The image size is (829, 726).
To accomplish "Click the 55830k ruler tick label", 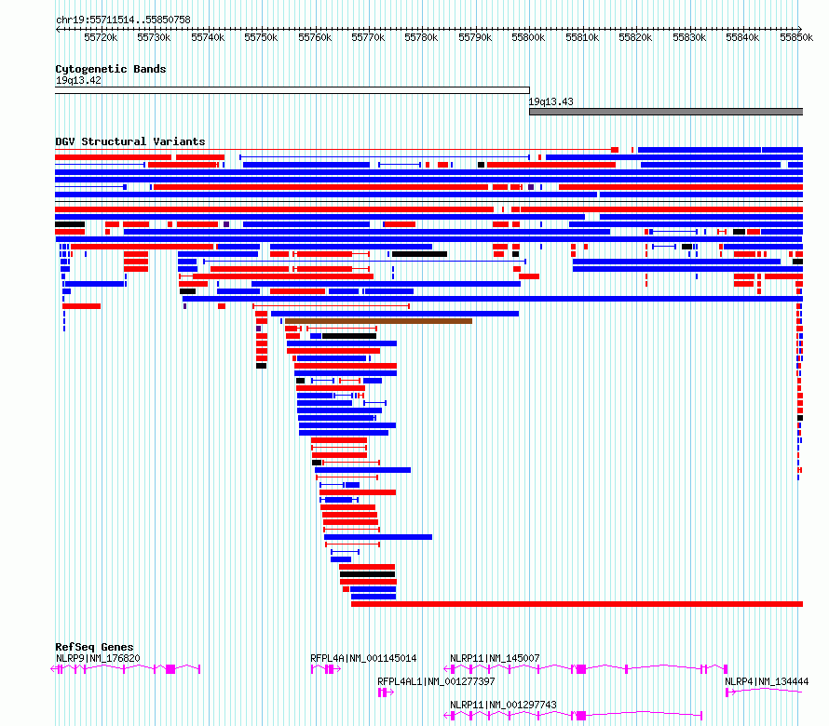I will coord(689,37).
